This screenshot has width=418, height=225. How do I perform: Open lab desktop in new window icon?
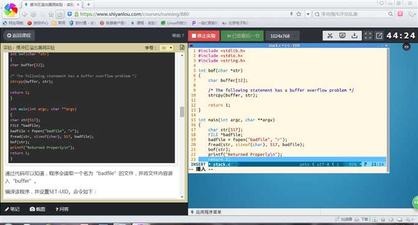tap(379, 35)
